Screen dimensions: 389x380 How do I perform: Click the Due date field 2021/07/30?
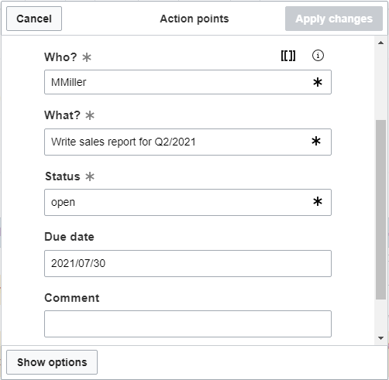(188, 263)
